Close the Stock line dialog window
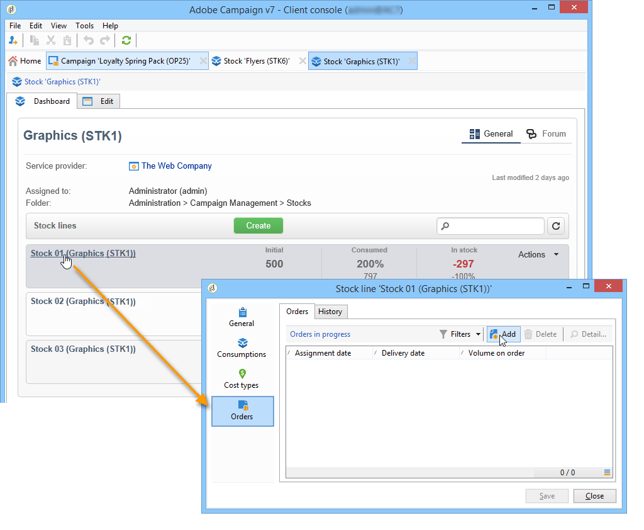 [609, 286]
